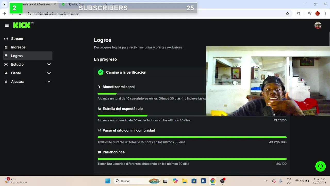Screen dimensions: 330x186
Task: Launch Copilot from taskbar
Action: (175, 181)
